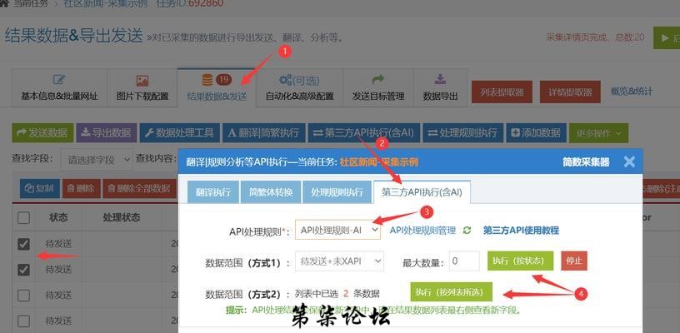Open 发送目标管理 share arrow icon

coord(377,81)
